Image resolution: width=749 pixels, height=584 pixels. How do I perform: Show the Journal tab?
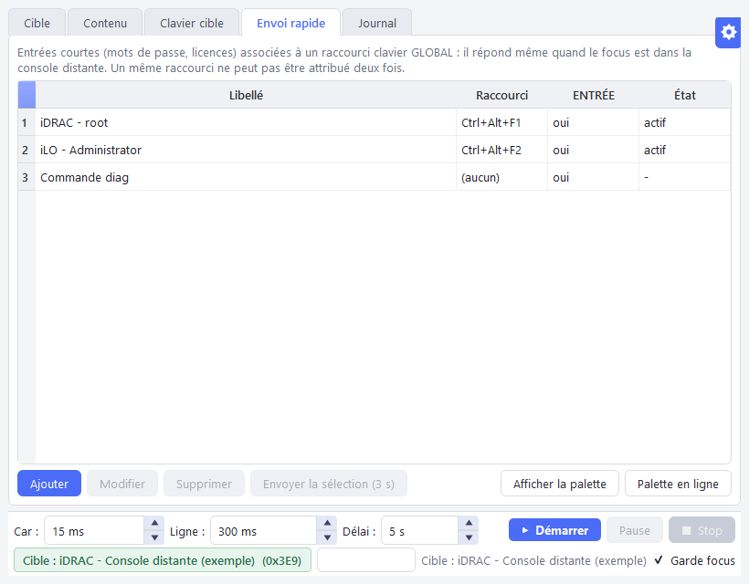(377, 23)
